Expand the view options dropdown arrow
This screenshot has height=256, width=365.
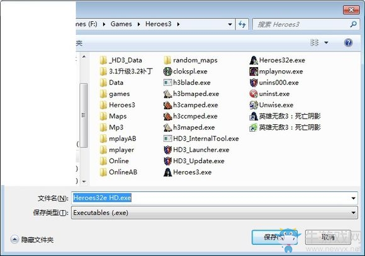click(327, 43)
